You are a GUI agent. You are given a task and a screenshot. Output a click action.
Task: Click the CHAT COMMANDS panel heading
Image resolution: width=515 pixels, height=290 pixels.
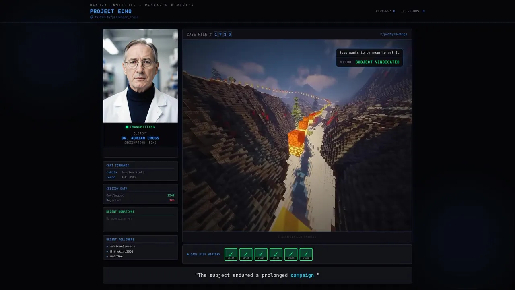click(117, 166)
